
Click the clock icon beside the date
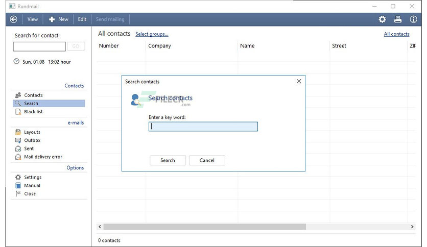tap(17, 61)
